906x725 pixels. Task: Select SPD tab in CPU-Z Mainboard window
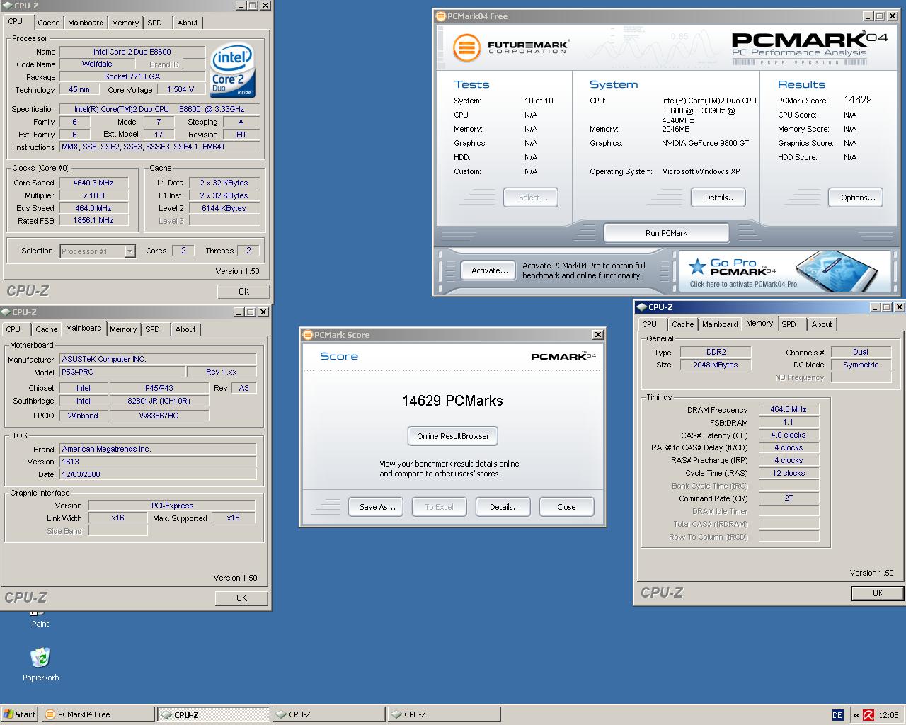(x=152, y=329)
